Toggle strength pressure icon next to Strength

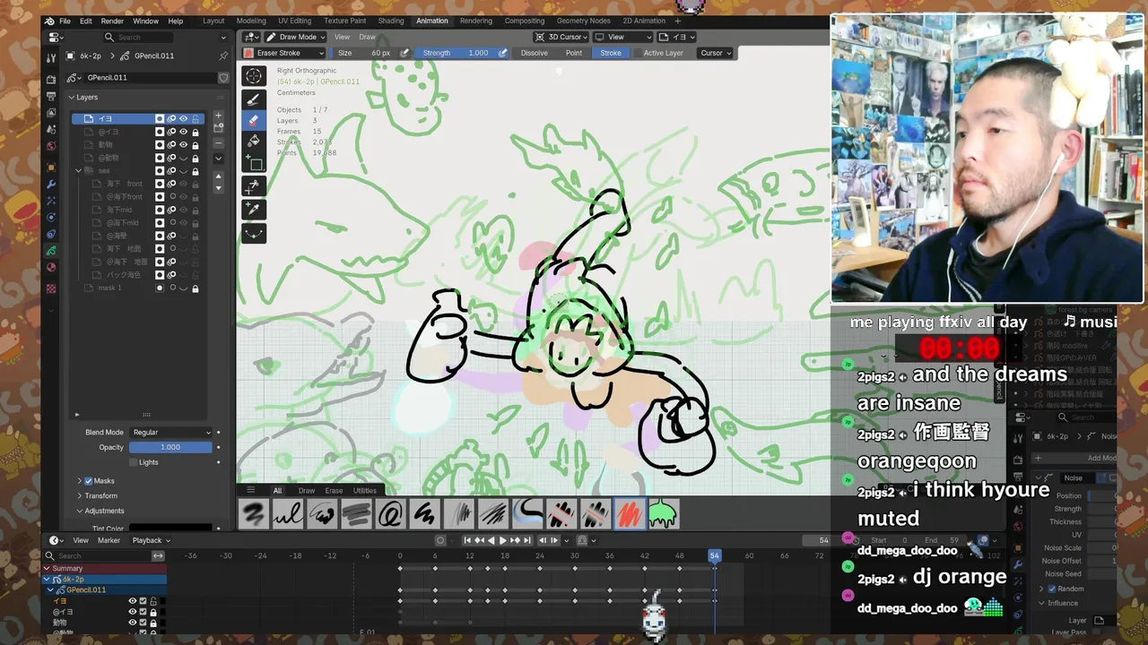click(x=502, y=53)
